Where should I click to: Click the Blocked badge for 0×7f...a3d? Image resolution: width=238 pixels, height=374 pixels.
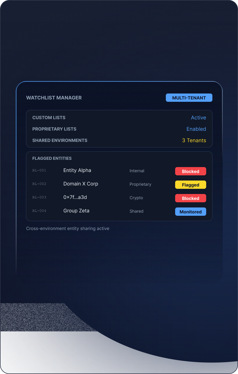point(191,198)
